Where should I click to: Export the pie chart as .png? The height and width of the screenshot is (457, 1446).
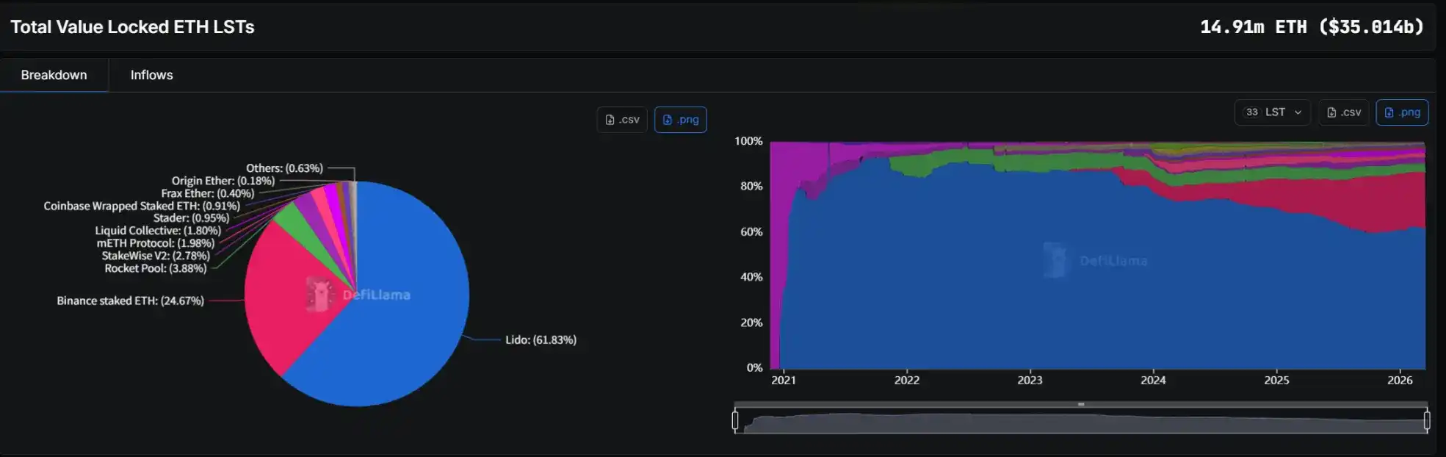[680, 120]
